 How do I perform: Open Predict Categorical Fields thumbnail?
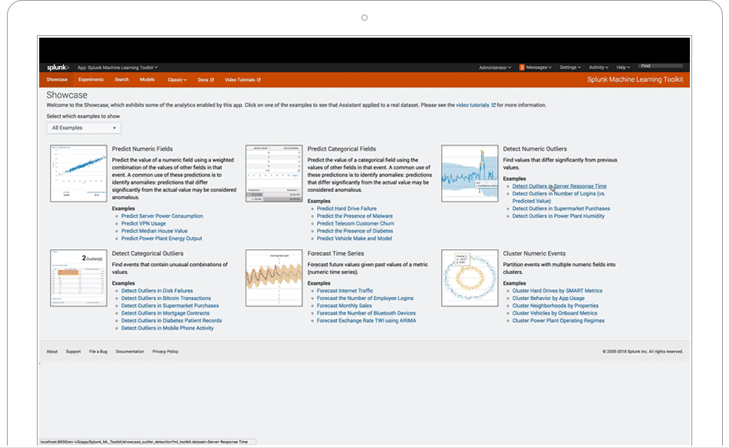(274, 173)
